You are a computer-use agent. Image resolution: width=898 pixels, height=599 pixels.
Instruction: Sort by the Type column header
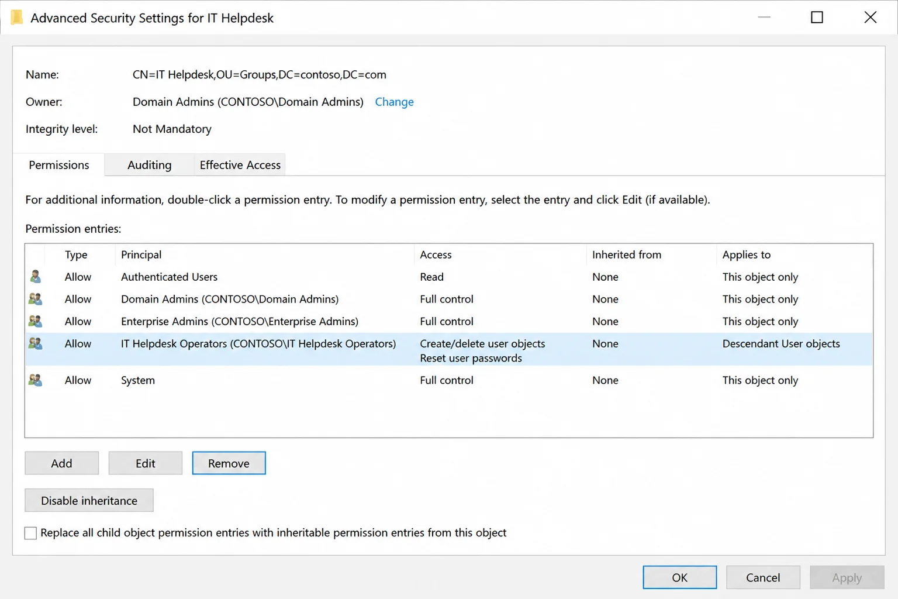tap(76, 254)
